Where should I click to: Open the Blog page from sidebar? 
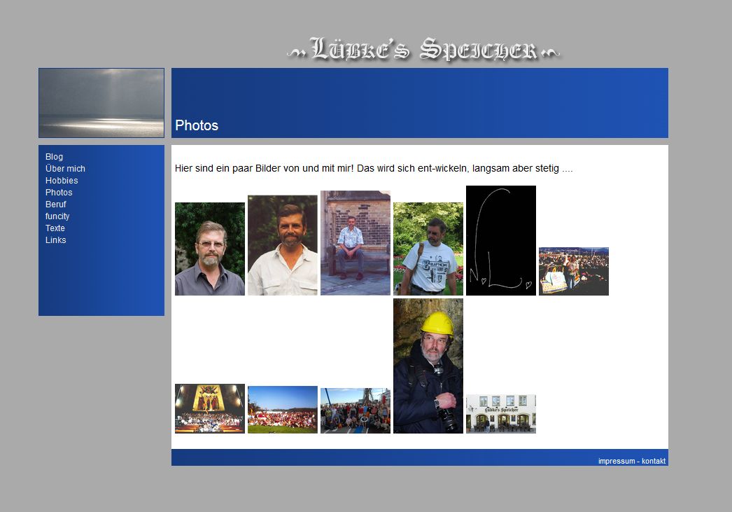[x=54, y=157]
